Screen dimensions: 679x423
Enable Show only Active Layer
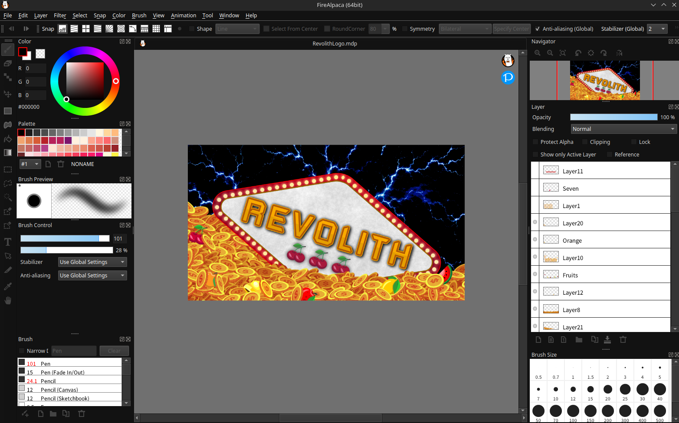tap(535, 154)
